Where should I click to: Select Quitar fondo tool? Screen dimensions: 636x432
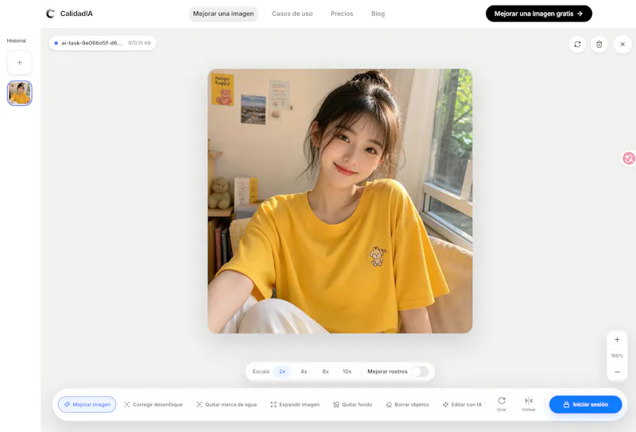tap(352, 404)
